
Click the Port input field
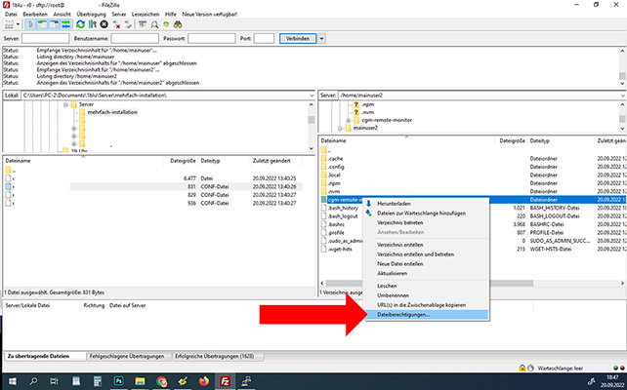point(264,39)
